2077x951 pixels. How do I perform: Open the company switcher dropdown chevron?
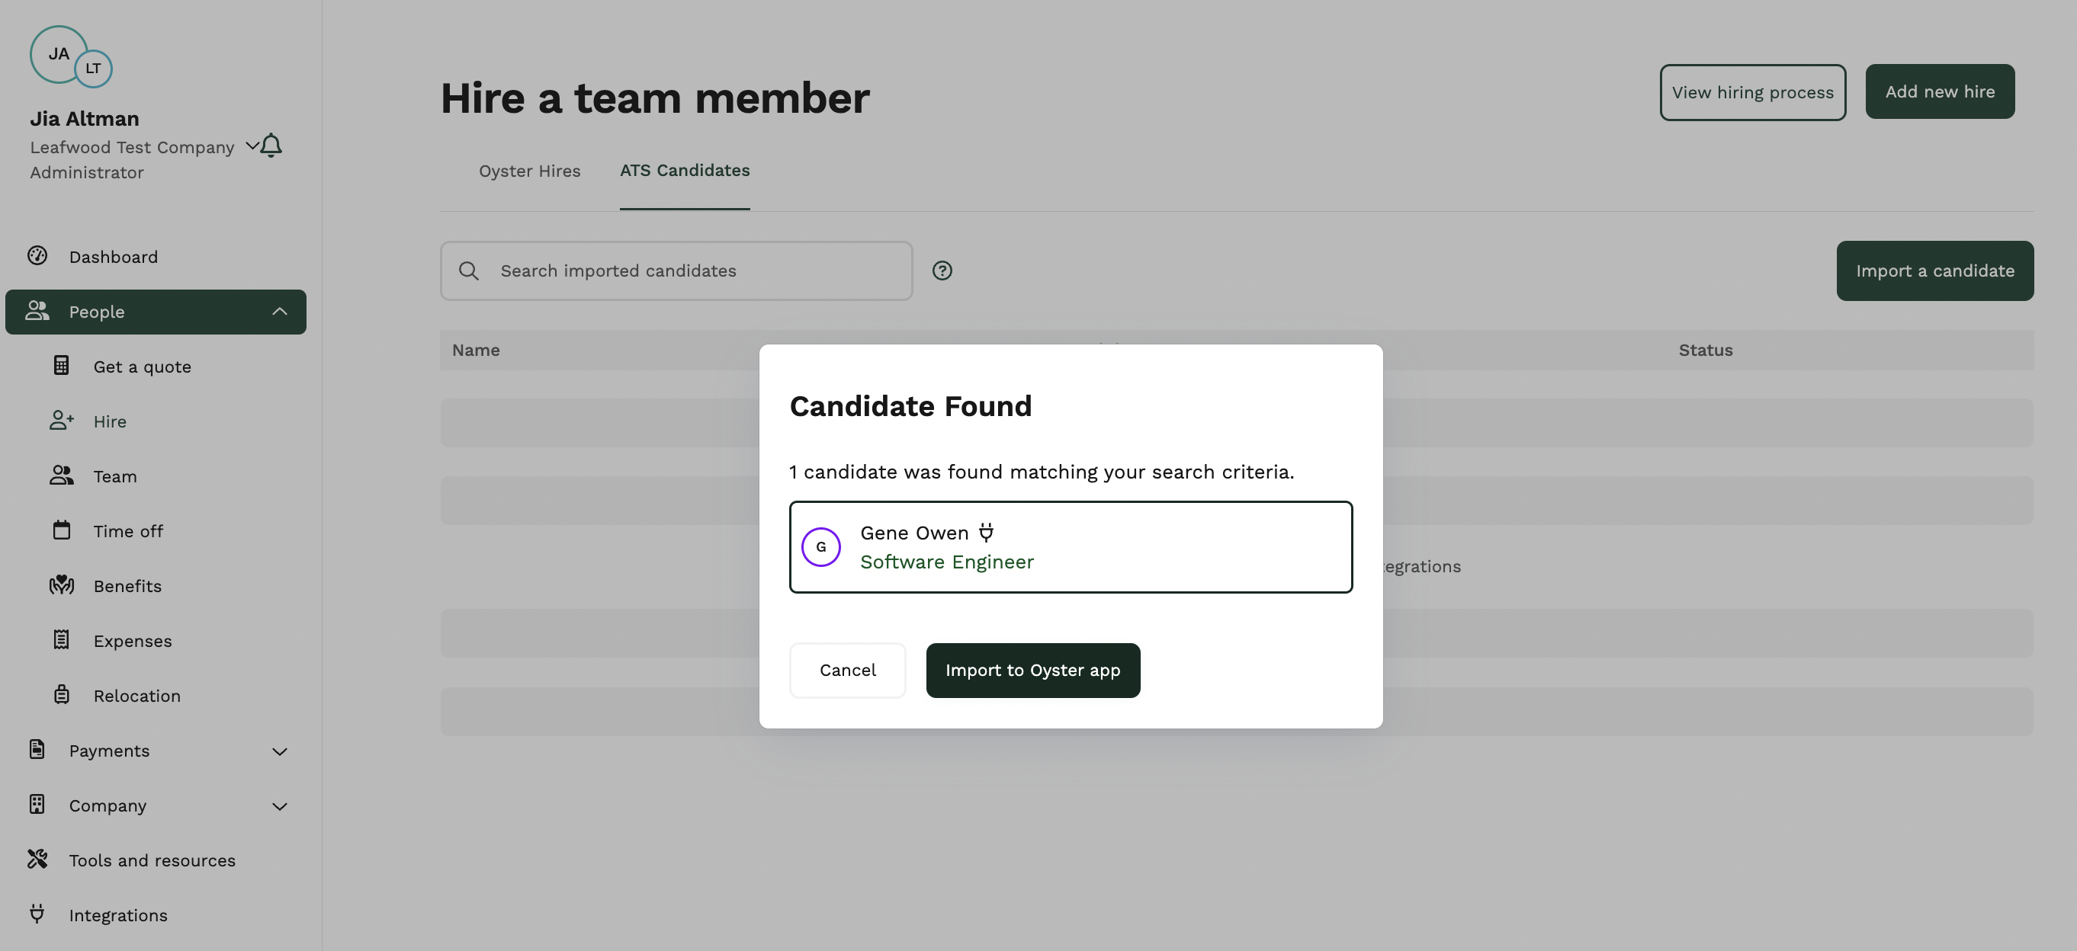click(252, 146)
